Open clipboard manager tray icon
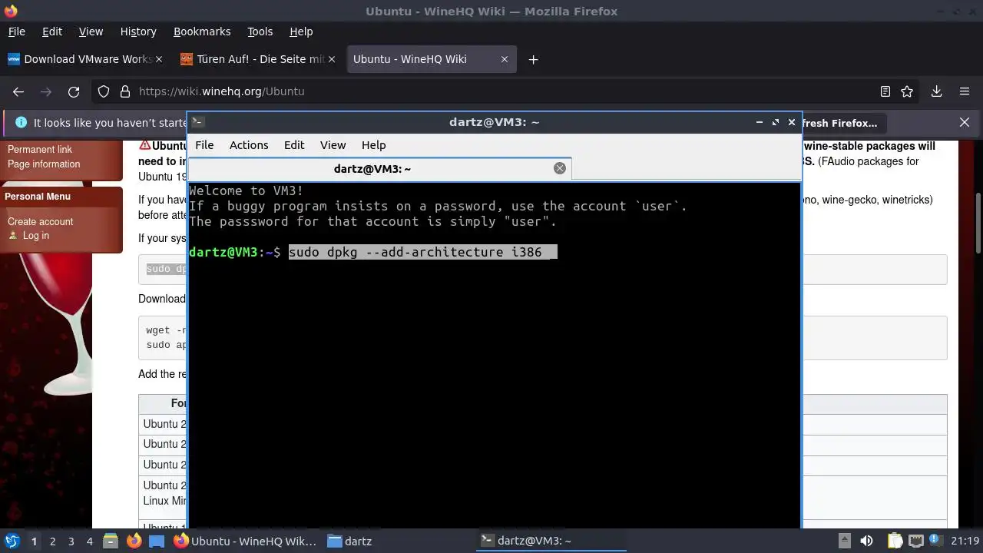This screenshot has height=553, width=983. click(894, 541)
